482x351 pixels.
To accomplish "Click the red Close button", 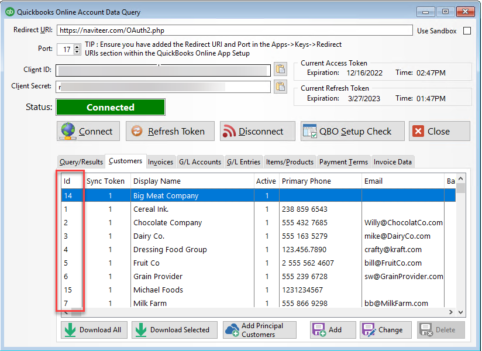I will (439, 131).
